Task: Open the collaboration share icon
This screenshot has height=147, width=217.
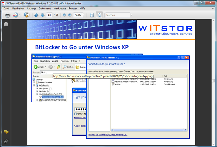Action: [15, 15]
